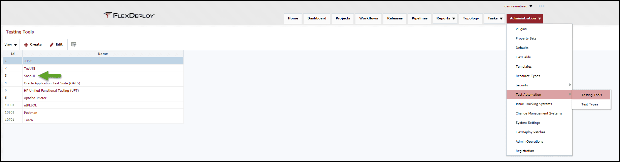Select the Tosca row
The image size is (620, 162).
click(94, 120)
